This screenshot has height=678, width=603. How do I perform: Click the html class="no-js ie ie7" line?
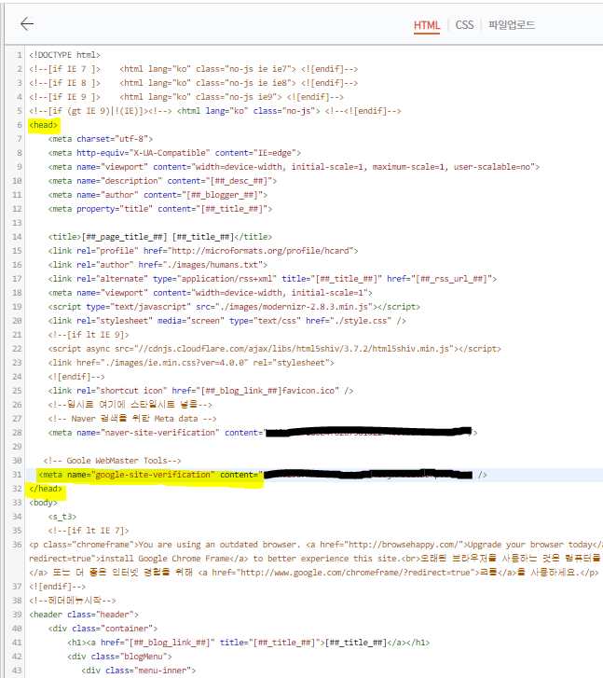(x=194, y=69)
